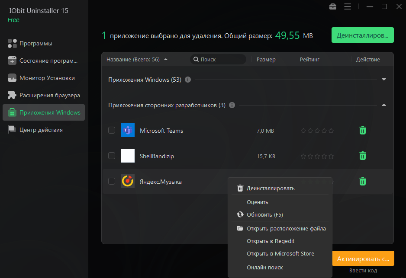The width and height of the screenshot is (406, 278).
Task: Open the Программы sidebar section
Action: (44, 43)
